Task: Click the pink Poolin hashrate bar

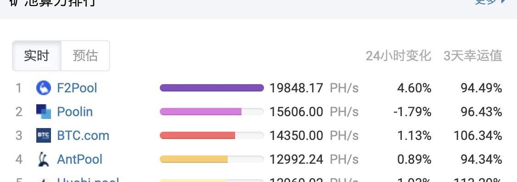Action: point(212,112)
